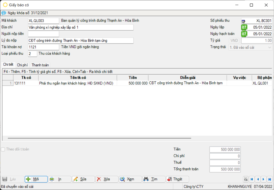Click the Người nộp tiền input field
274x190 pixels.
[x=43, y=34]
